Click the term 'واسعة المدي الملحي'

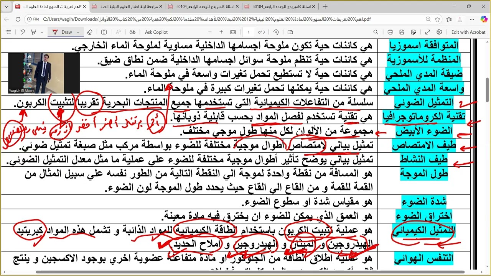423,88
